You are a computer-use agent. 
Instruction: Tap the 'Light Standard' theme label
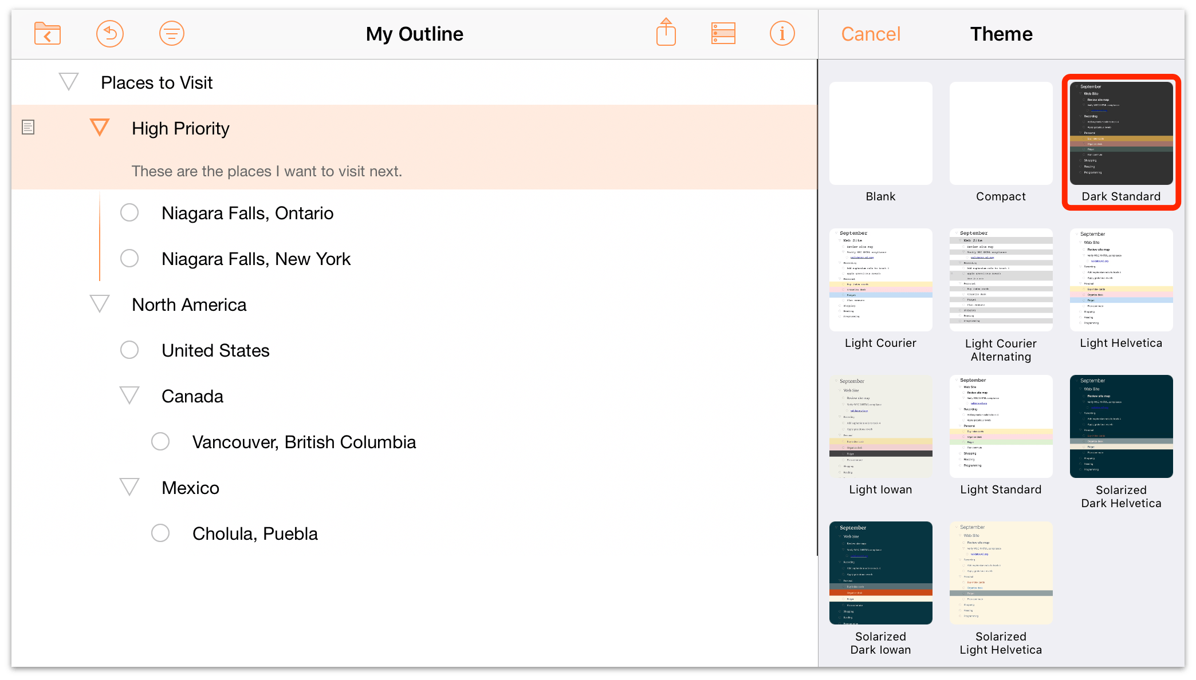click(1001, 489)
